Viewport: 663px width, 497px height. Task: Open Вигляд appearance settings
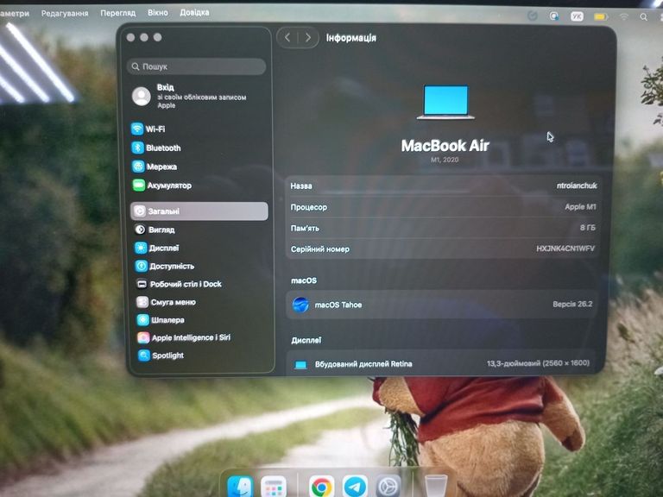point(155,230)
